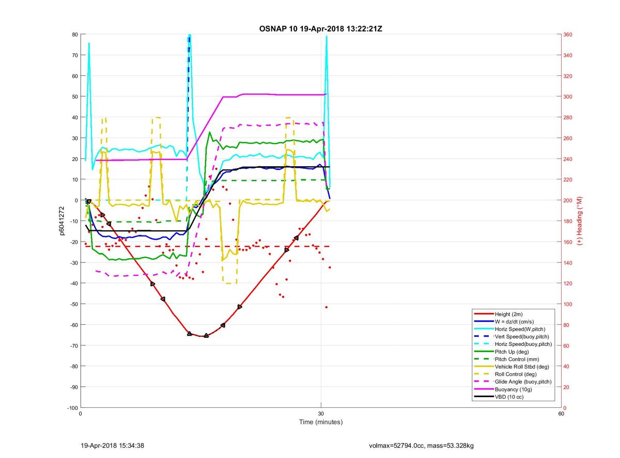Select footer text 'volmax=52794.0cc, mass=53.328kg'
Image resolution: width=620 pixels, height=458 pixels.
421,445
